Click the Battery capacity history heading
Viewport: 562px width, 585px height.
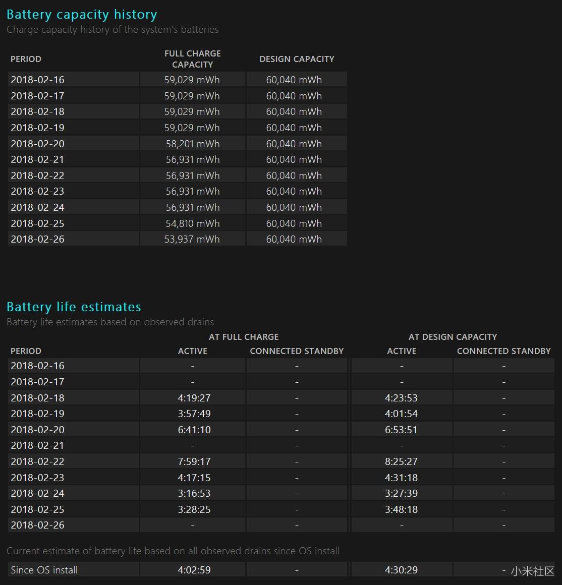pyautogui.click(x=82, y=15)
